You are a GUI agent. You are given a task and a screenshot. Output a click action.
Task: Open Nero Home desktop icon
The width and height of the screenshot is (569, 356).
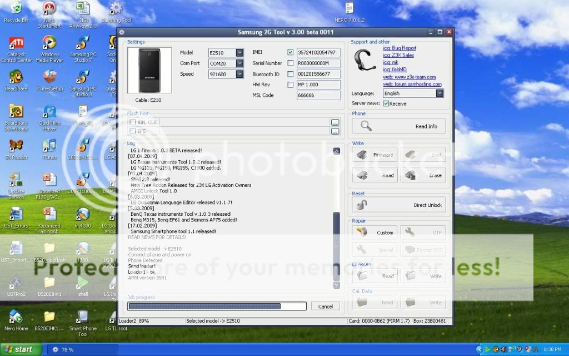click(16, 320)
